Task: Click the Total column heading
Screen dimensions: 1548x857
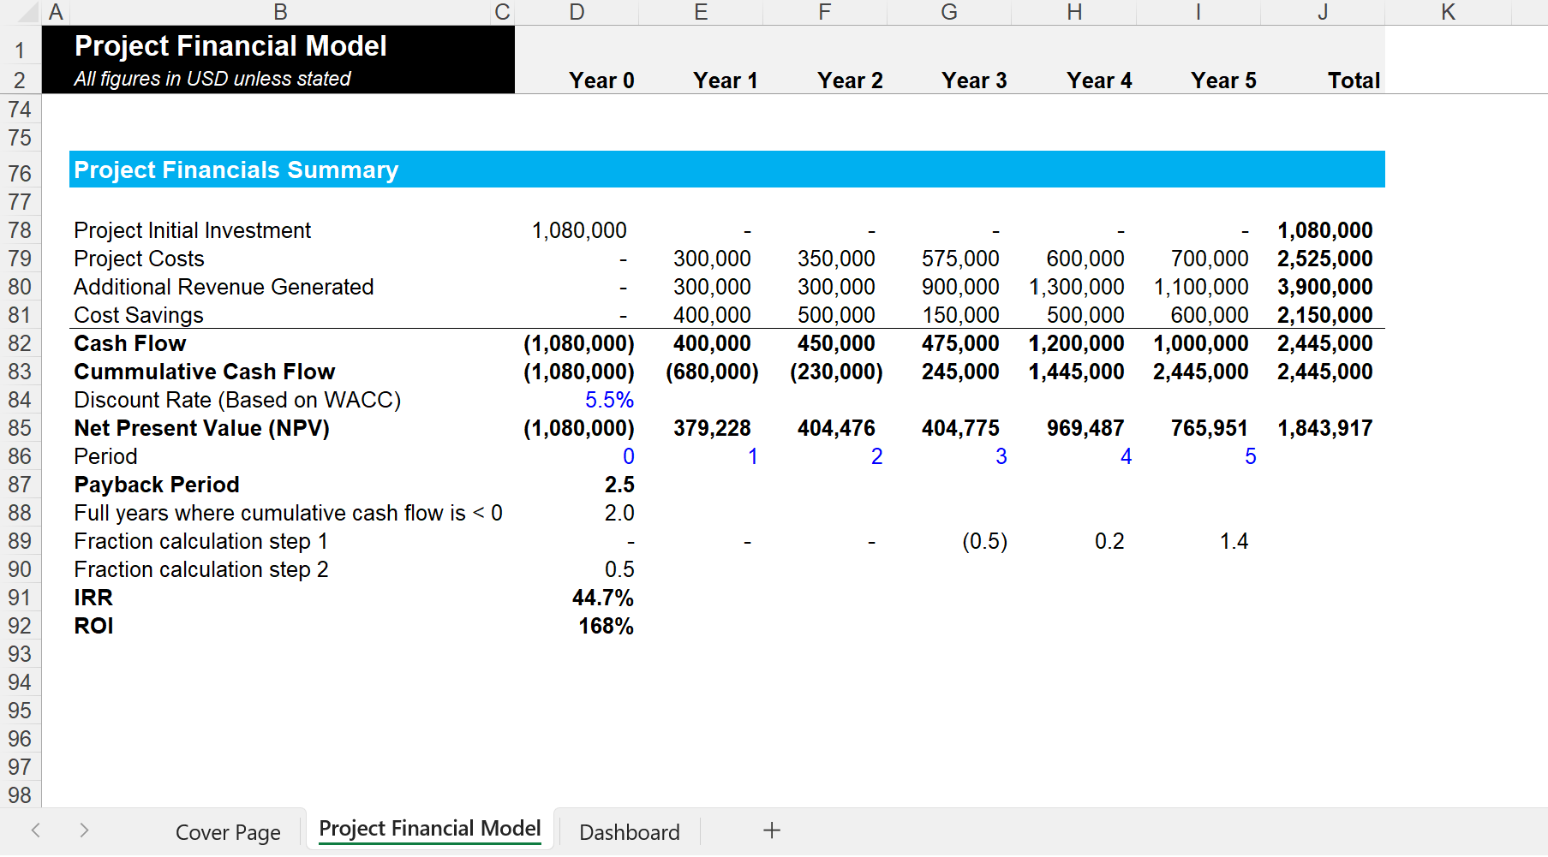Action: [x=1354, y=80]
